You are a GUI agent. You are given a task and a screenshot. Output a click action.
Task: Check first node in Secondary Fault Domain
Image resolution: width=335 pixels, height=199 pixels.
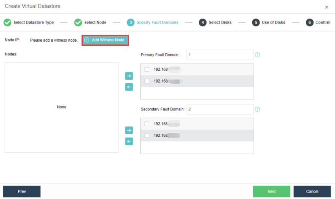coord(147,124)
